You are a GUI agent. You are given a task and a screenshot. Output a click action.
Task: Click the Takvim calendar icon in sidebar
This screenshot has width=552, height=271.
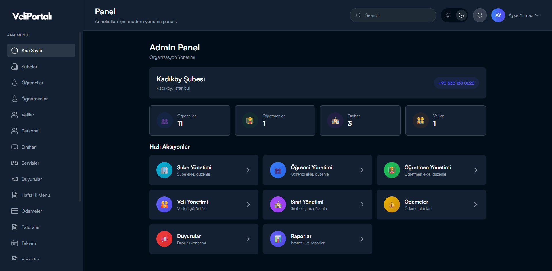15,243
